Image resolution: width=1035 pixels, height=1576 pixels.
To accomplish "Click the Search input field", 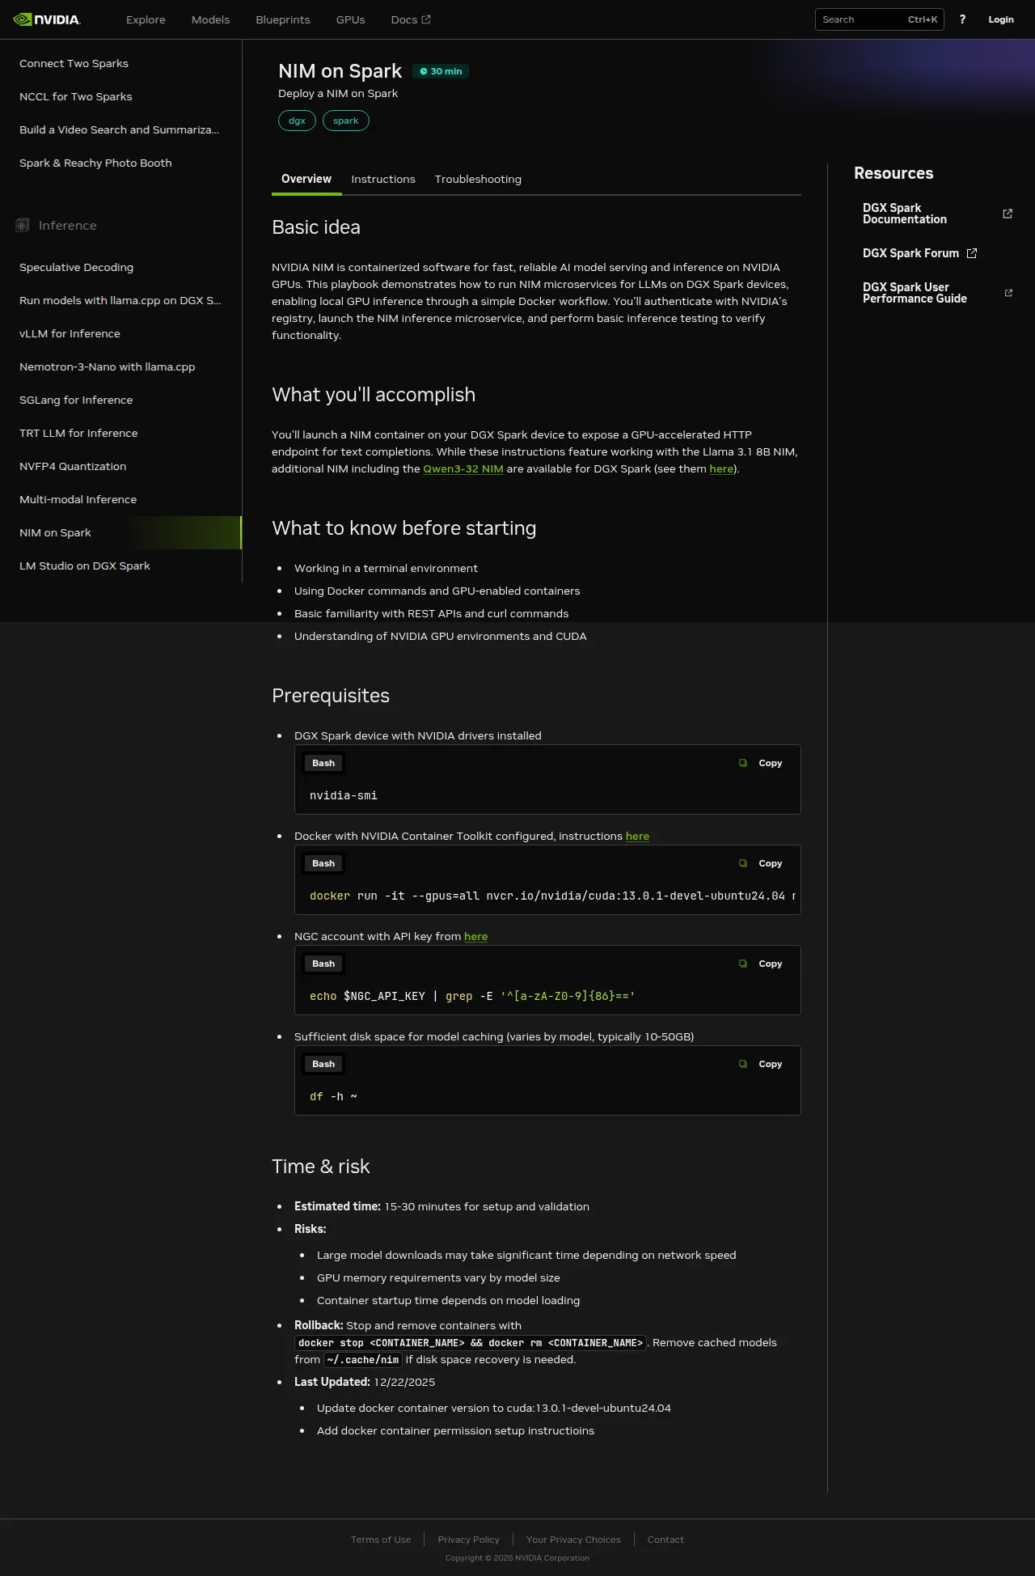I will click(x=880, y=19).
